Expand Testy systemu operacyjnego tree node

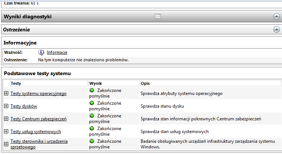(6, 93)
